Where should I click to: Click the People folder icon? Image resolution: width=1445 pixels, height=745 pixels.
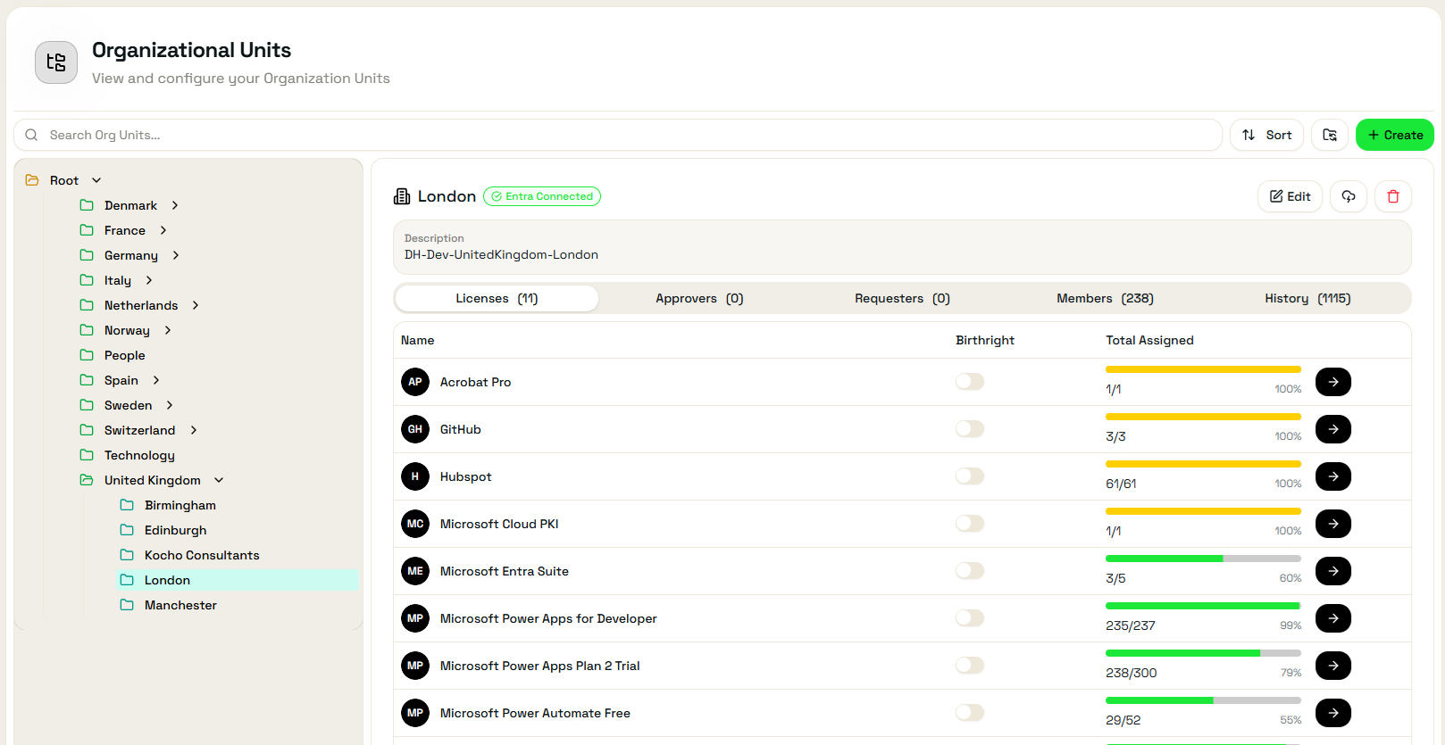[x=87, y=355]
